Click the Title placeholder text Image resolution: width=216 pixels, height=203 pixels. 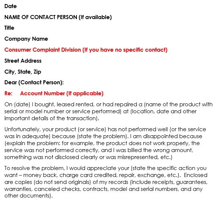click(9, 28)
